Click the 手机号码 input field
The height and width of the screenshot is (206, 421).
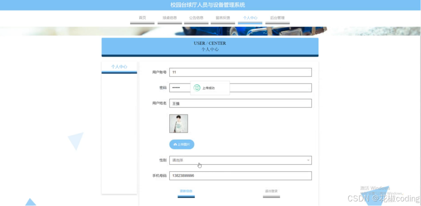(x=240, y=176)
